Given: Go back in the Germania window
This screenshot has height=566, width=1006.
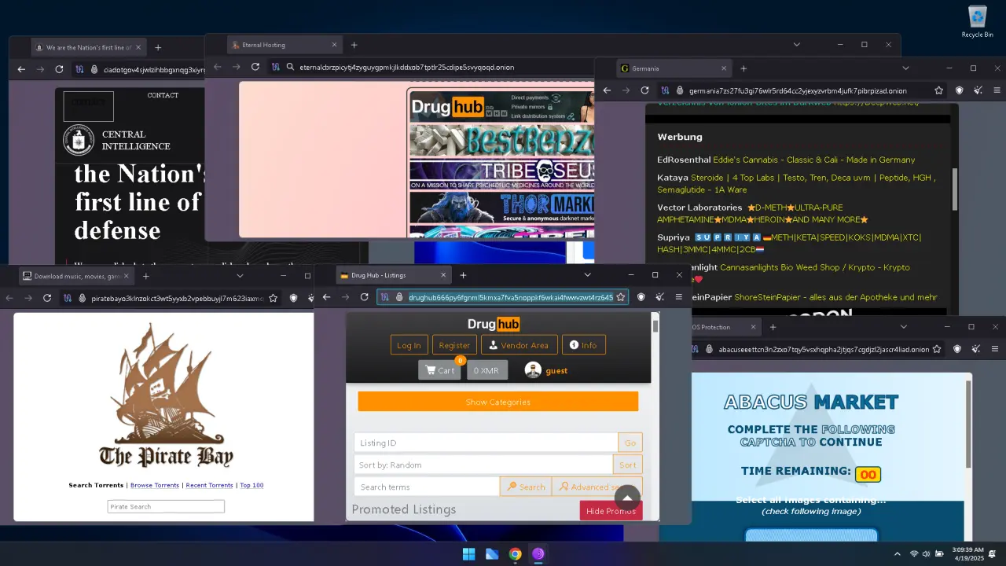Looking at the screenshot, I should pos(607,90).
